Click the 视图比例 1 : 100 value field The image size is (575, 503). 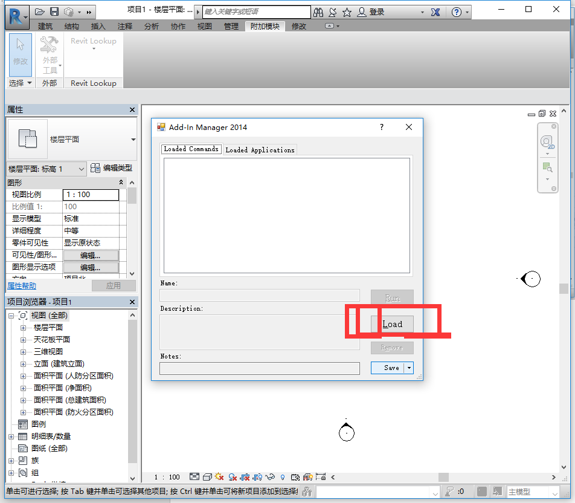tap(91, 195)
